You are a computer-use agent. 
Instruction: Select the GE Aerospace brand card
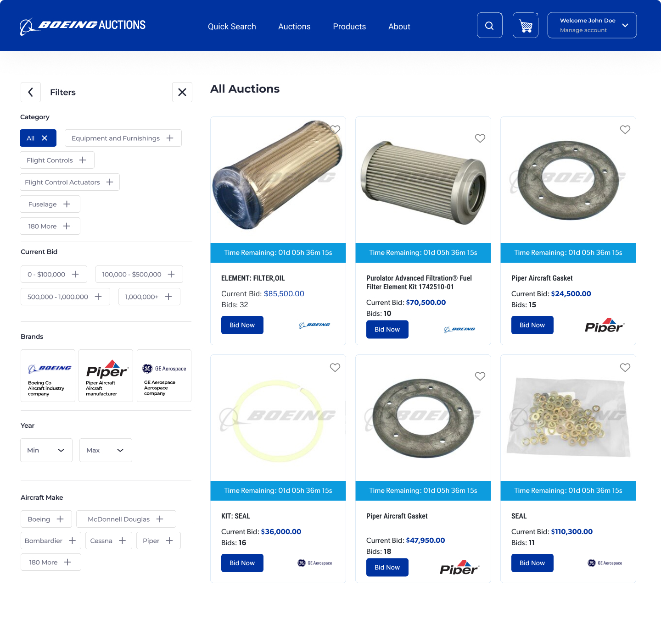click(x=164, y=376)
